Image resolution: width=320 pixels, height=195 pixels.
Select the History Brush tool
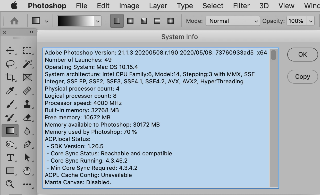[x=10, y=118]
